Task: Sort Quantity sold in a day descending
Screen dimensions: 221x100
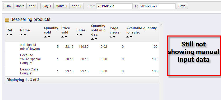Action: (96, 39)
